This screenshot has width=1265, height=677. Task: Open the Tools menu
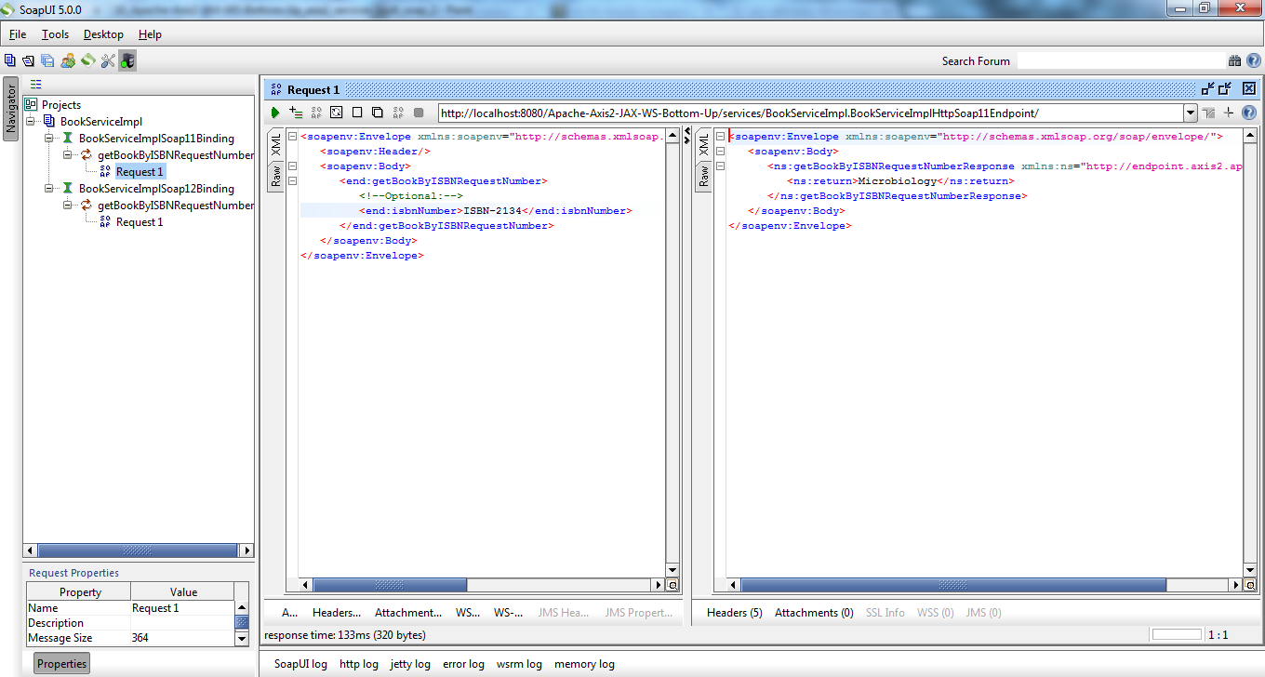(x=54, y=34)
